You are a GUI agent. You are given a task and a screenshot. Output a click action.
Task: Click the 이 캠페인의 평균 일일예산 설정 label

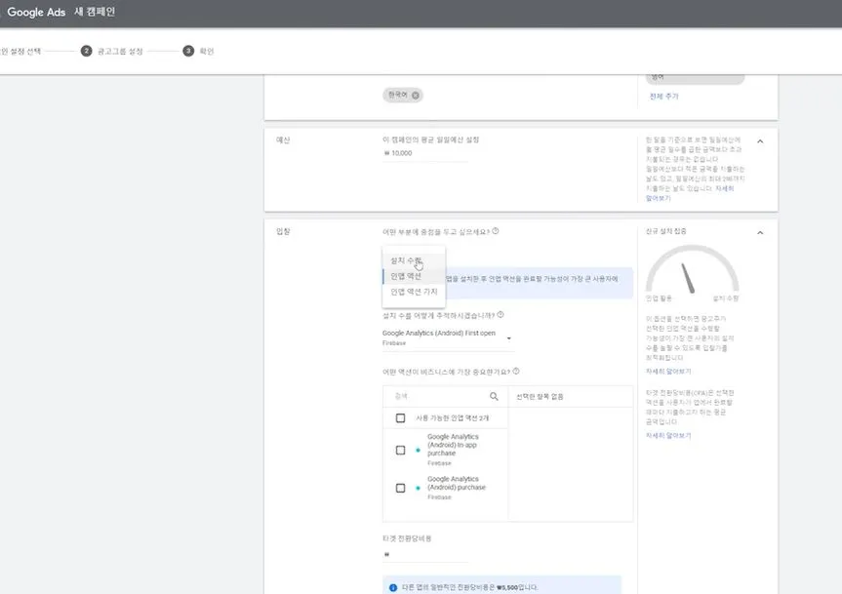(x=430, y=139)
